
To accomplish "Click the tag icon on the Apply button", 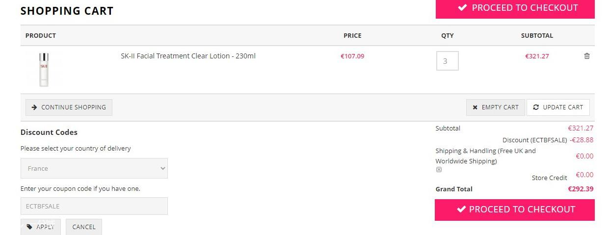I will coord(29,227).
